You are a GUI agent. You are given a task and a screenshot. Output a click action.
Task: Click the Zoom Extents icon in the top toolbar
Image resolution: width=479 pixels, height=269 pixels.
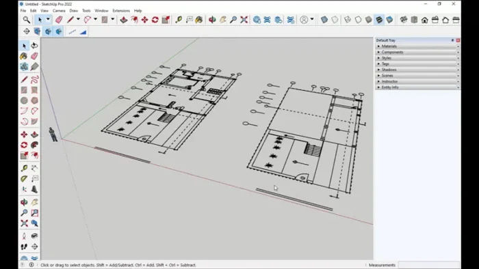click(x=244, y=20)
